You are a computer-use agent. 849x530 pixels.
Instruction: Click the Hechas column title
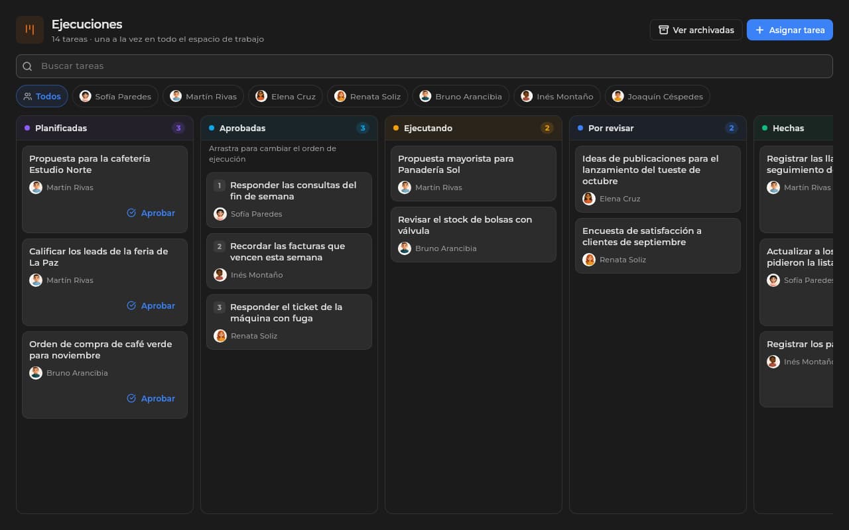(788, 128)
